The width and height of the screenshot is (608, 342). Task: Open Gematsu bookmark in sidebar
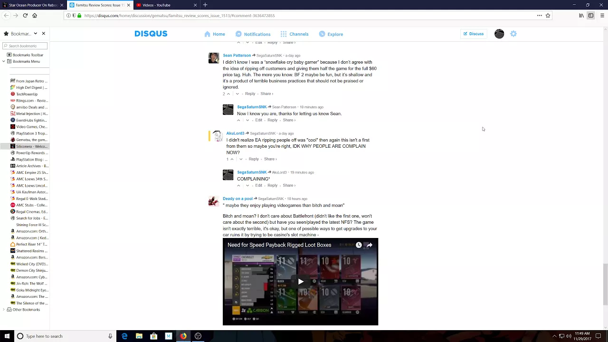(x=28, y=140)
